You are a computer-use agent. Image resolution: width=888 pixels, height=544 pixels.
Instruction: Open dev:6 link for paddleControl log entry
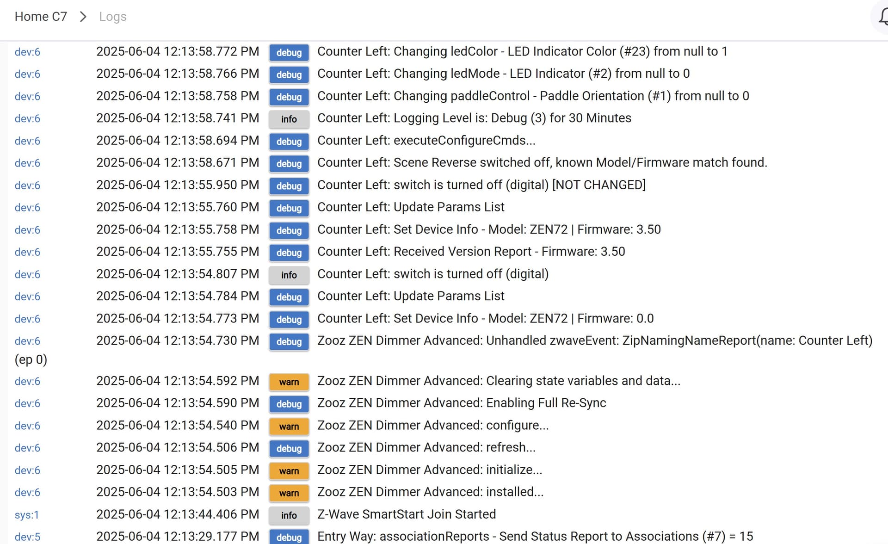pos(27,96)
